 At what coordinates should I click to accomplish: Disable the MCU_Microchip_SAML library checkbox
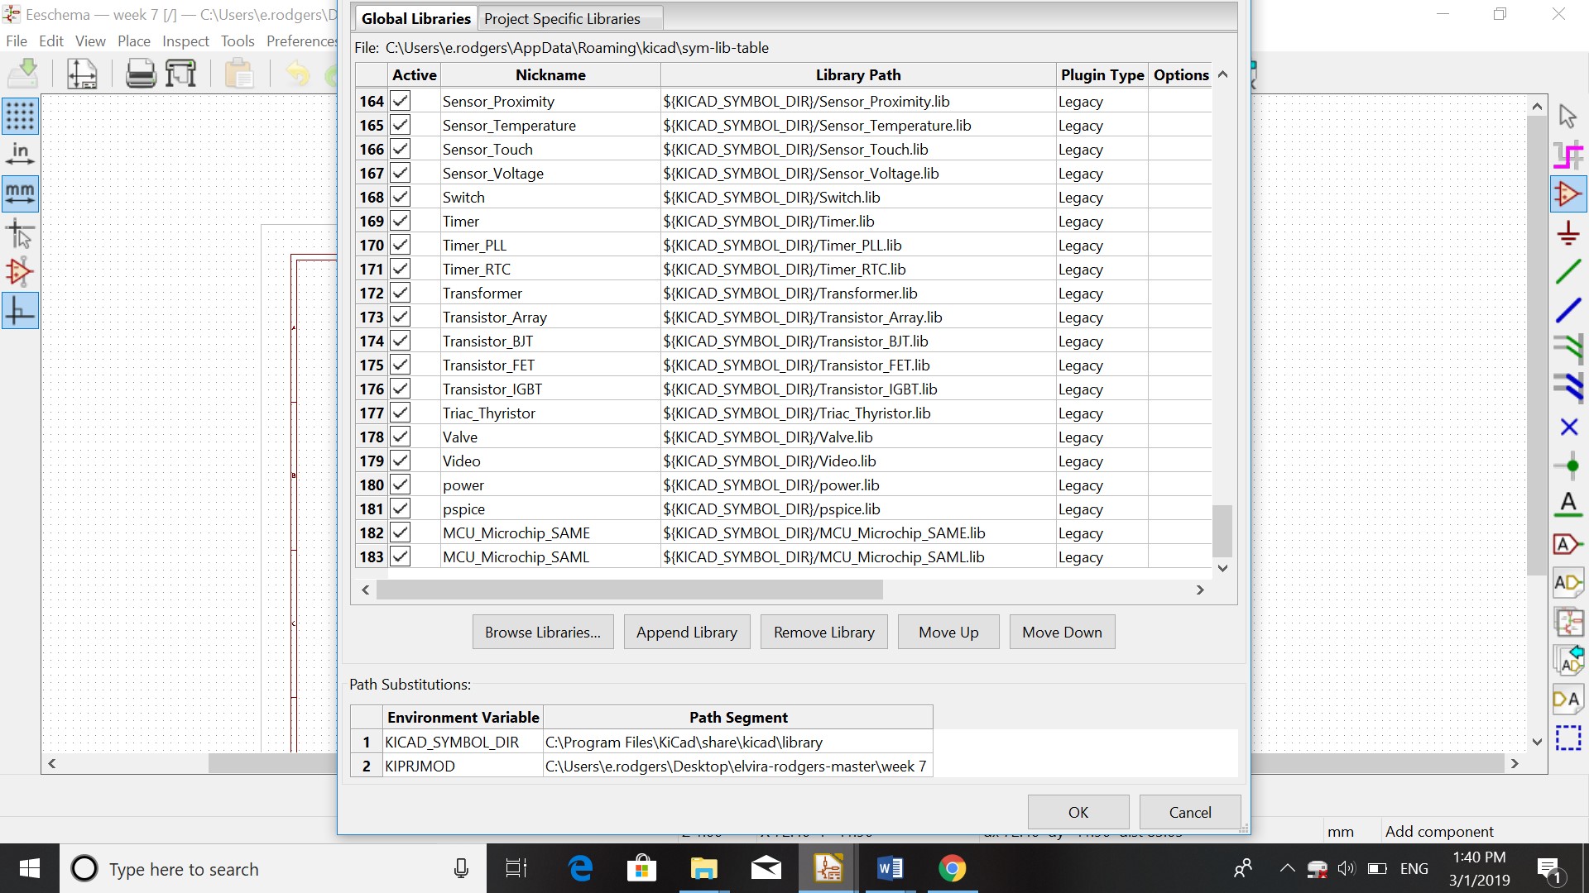click(401, 557)
